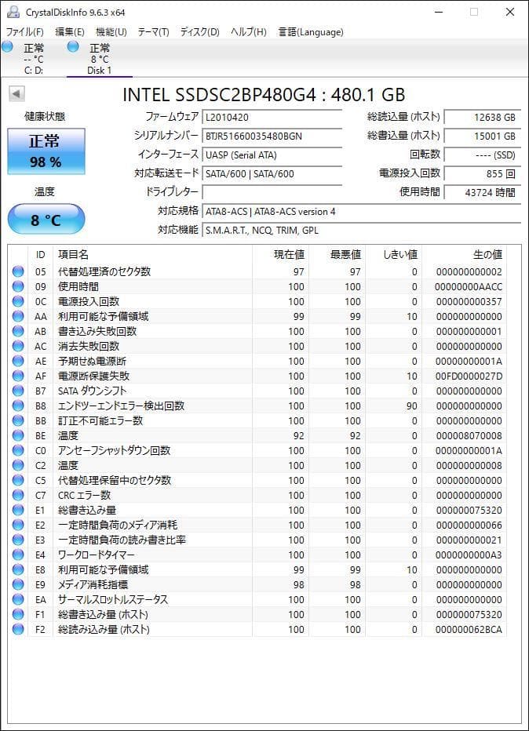Open the ファイル(F) menu
This screenshot has width=529, height=731.
[25, 31]
